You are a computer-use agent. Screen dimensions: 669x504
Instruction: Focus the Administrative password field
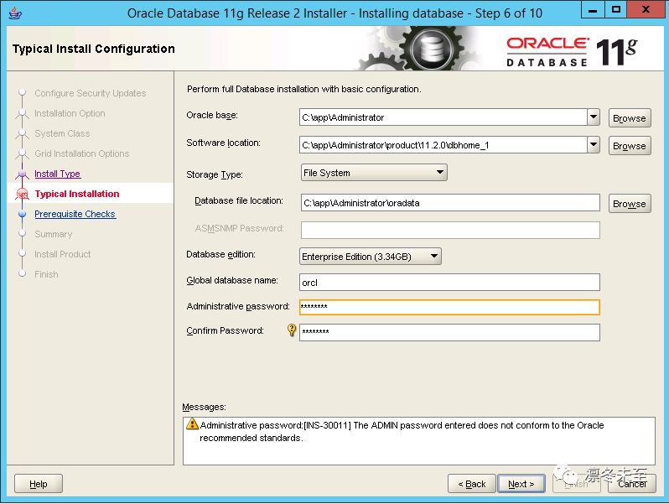click(449, 307)
